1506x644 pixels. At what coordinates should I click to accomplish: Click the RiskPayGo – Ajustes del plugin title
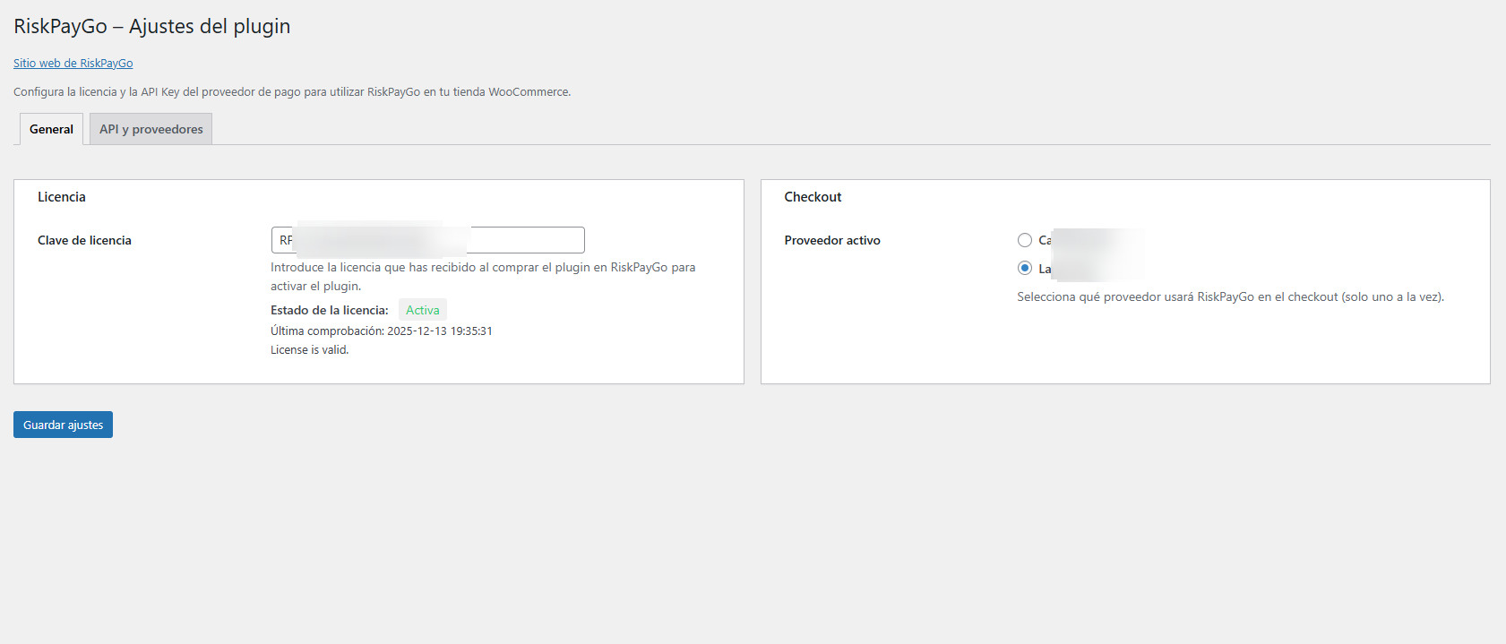coord(151,26)
